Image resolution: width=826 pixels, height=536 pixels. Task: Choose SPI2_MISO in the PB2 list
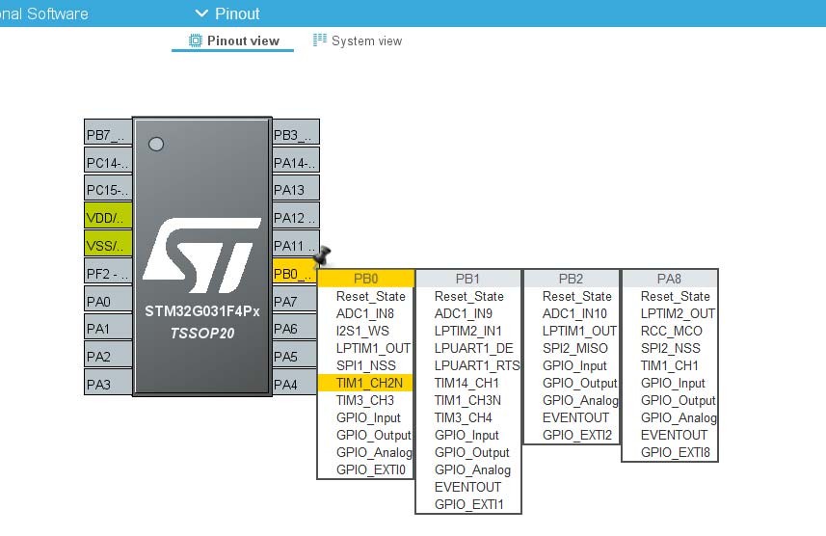coord(574,348)
